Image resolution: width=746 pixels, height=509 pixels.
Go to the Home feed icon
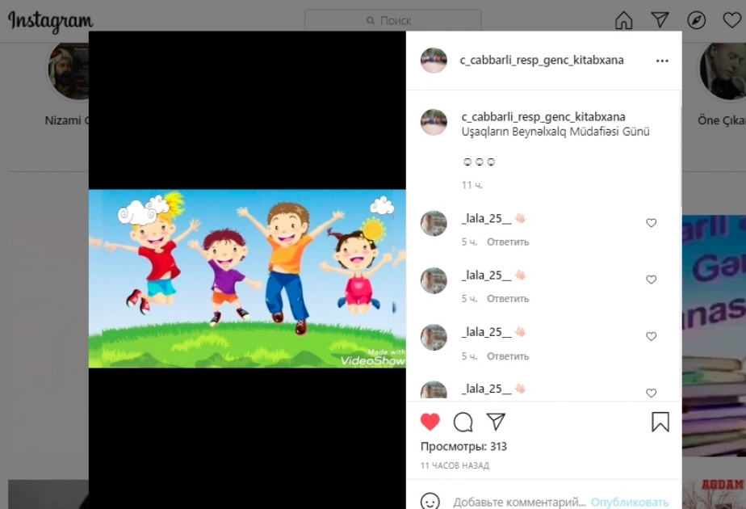click(624, 20)
